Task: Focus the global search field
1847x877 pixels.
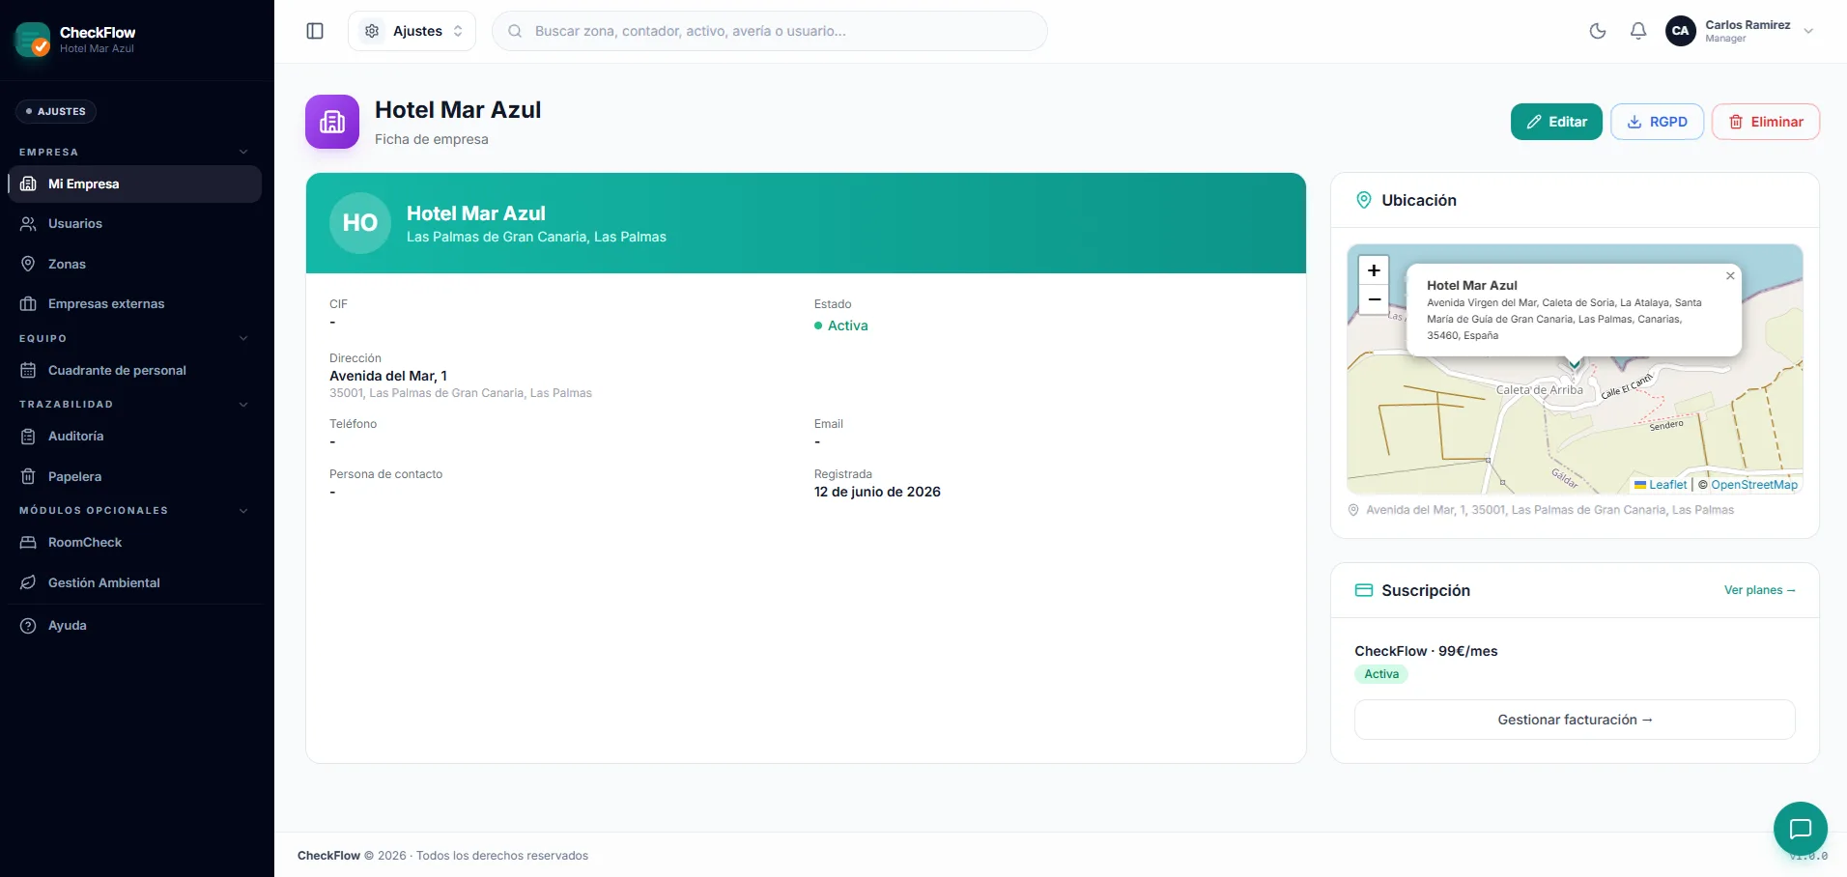Action: (x=769, y=31)
